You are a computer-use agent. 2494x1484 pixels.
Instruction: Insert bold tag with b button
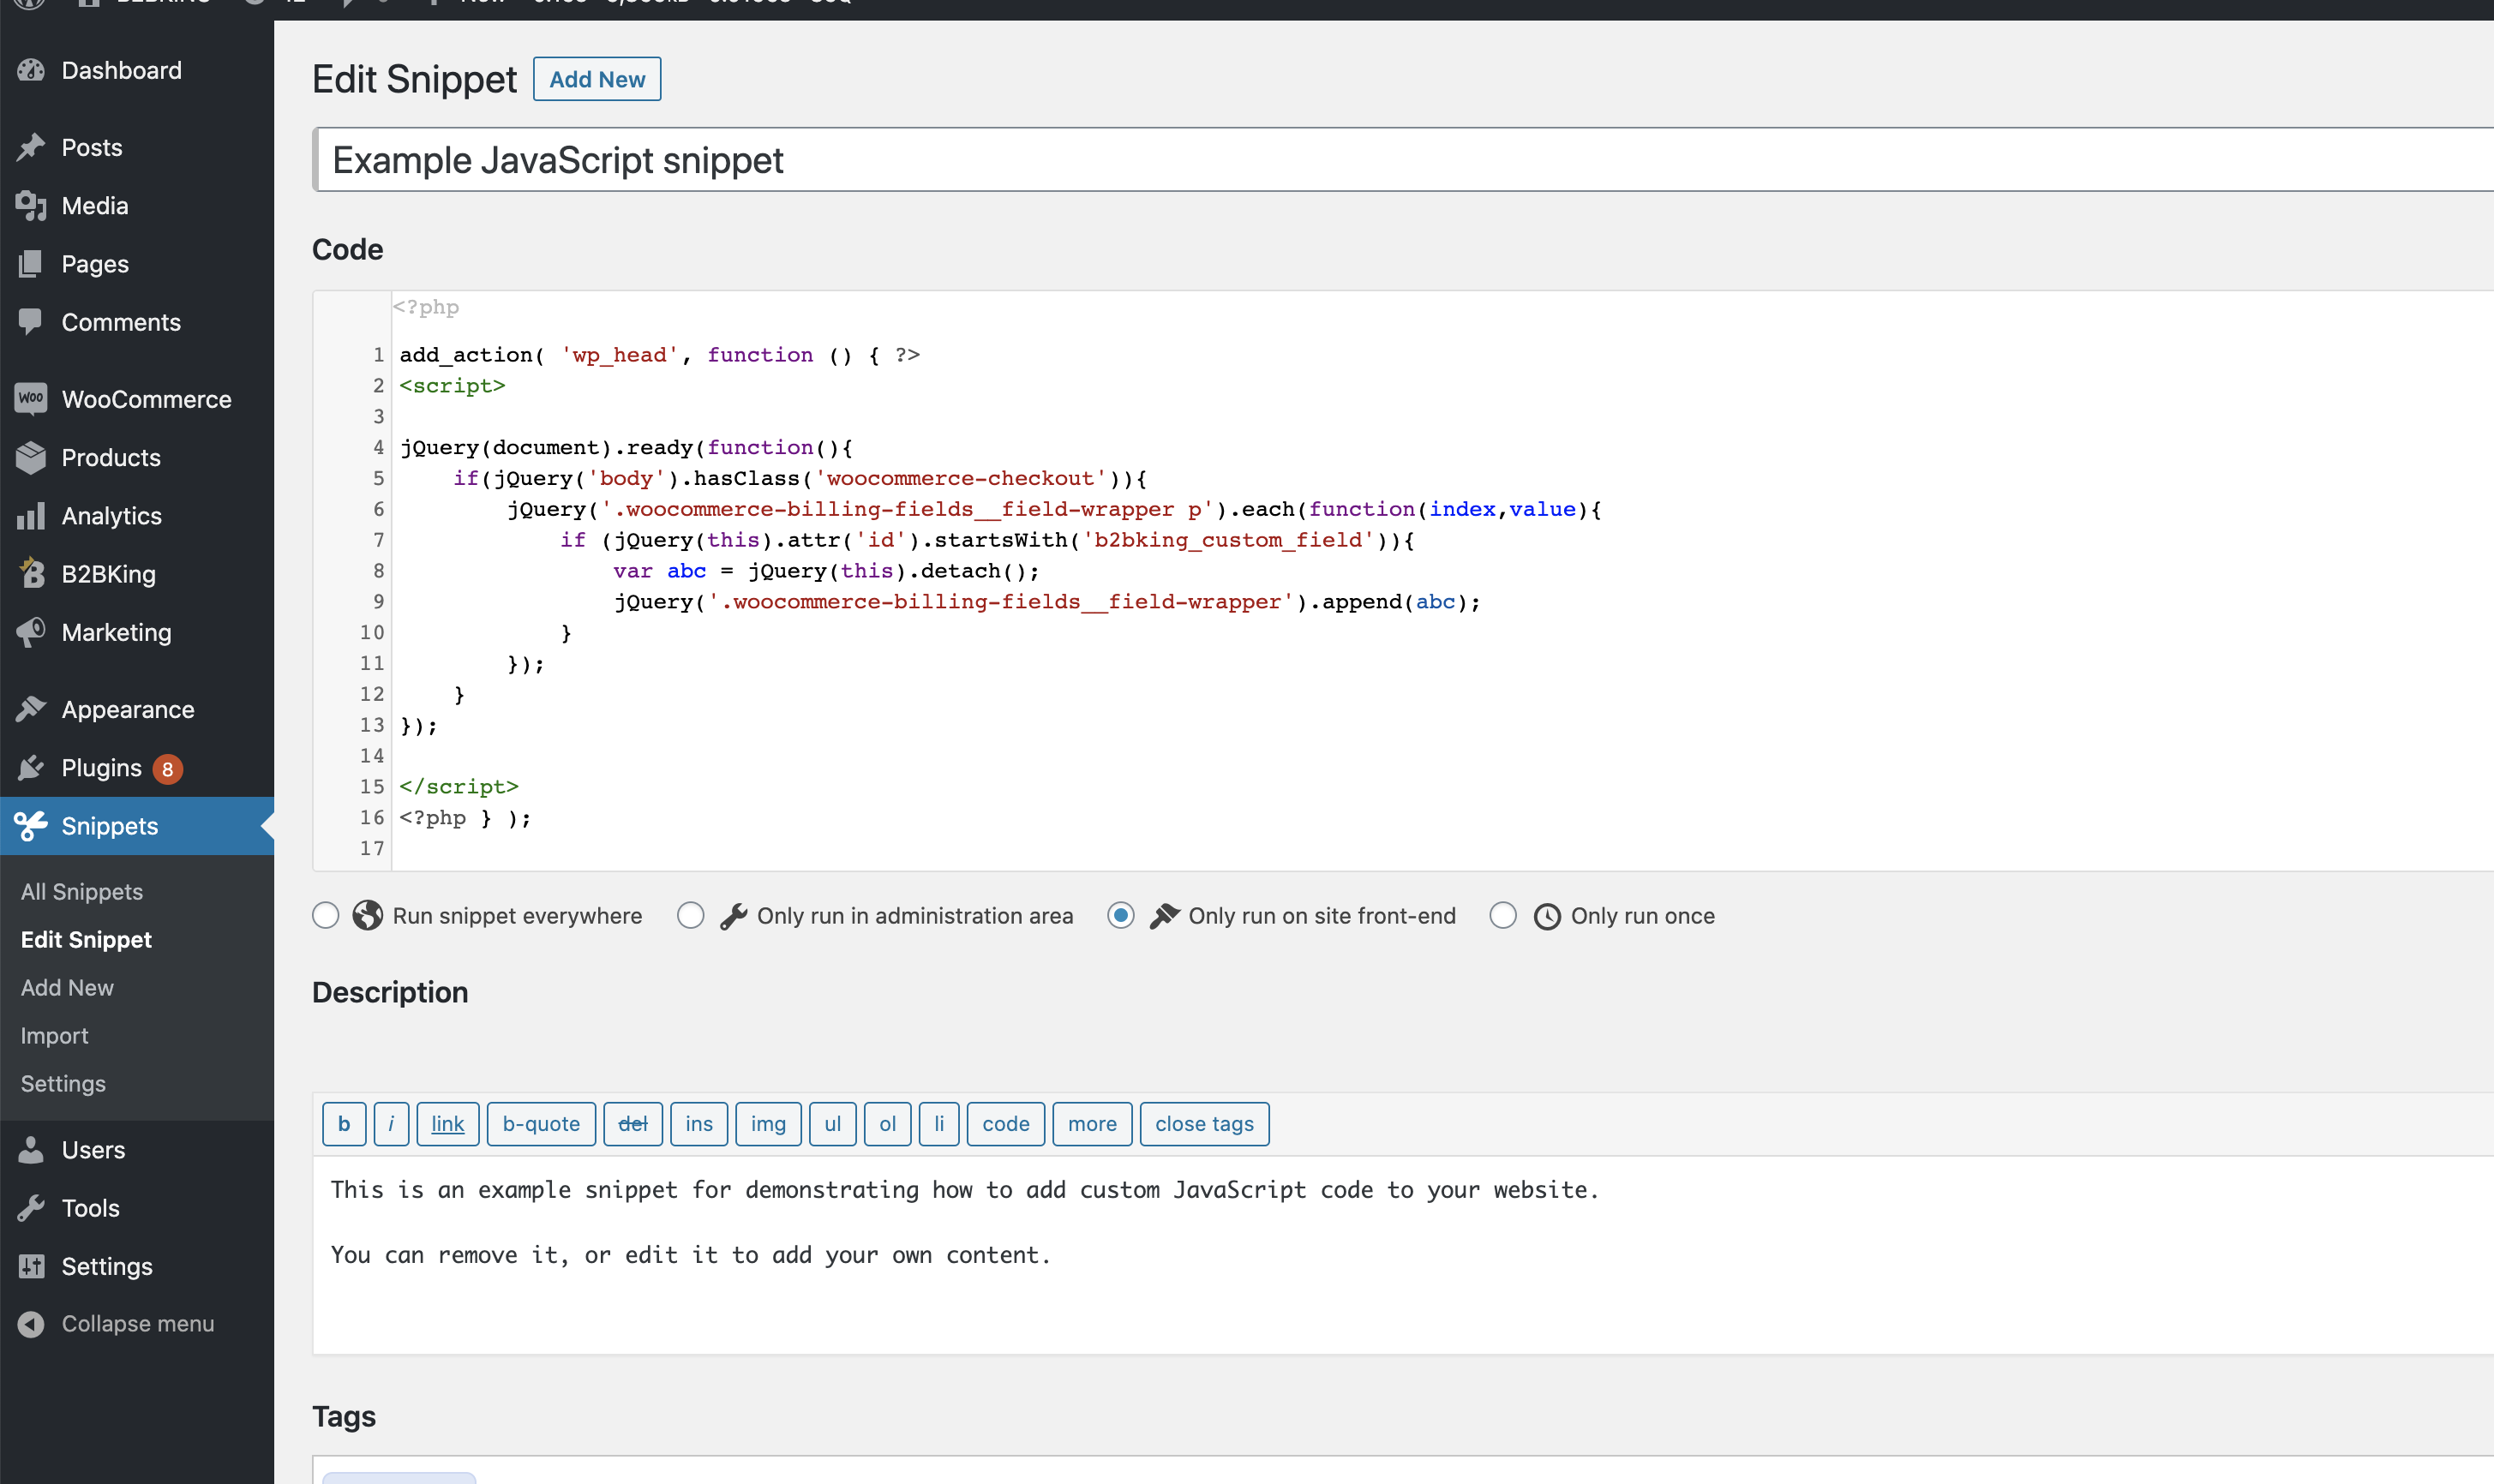344,1124
